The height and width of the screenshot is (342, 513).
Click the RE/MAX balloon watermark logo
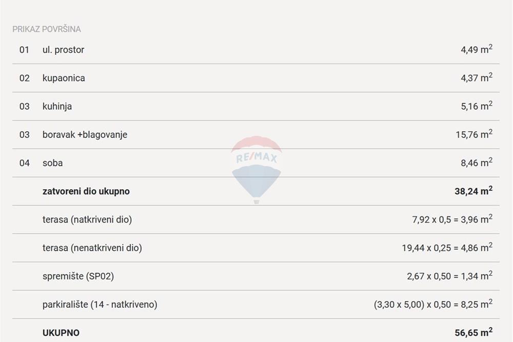click(256, 170)
